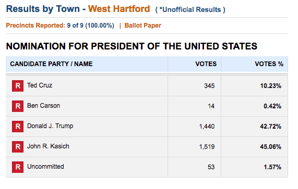
Task: Open the Ballot Paper link
Action: [x=142, y=26]
